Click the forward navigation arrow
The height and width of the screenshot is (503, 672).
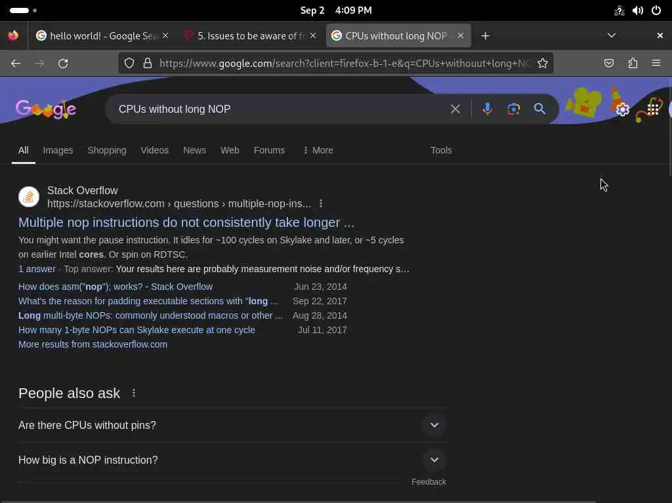[x=39, y=64]
